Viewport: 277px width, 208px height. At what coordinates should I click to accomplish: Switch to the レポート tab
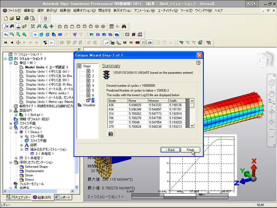pyautogui.click(x=65, y=198)
